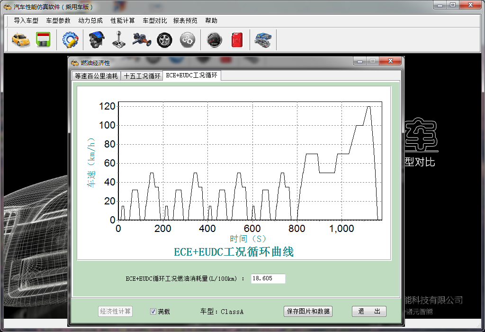Click the 经济性计算 button
485x332 pixels.
(116, 311)
